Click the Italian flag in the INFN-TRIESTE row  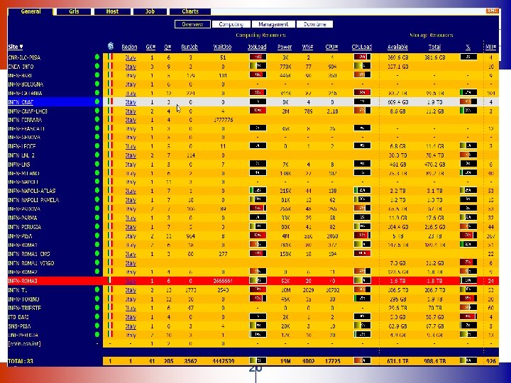pyautogui.click(x=110, y=307)
